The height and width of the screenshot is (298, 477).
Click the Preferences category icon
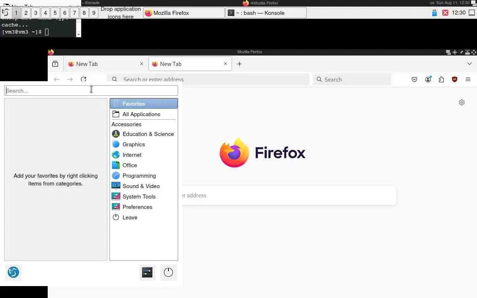click(116, 207)
